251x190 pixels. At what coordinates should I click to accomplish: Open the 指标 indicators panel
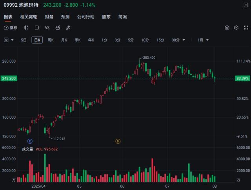coord(11,28)
